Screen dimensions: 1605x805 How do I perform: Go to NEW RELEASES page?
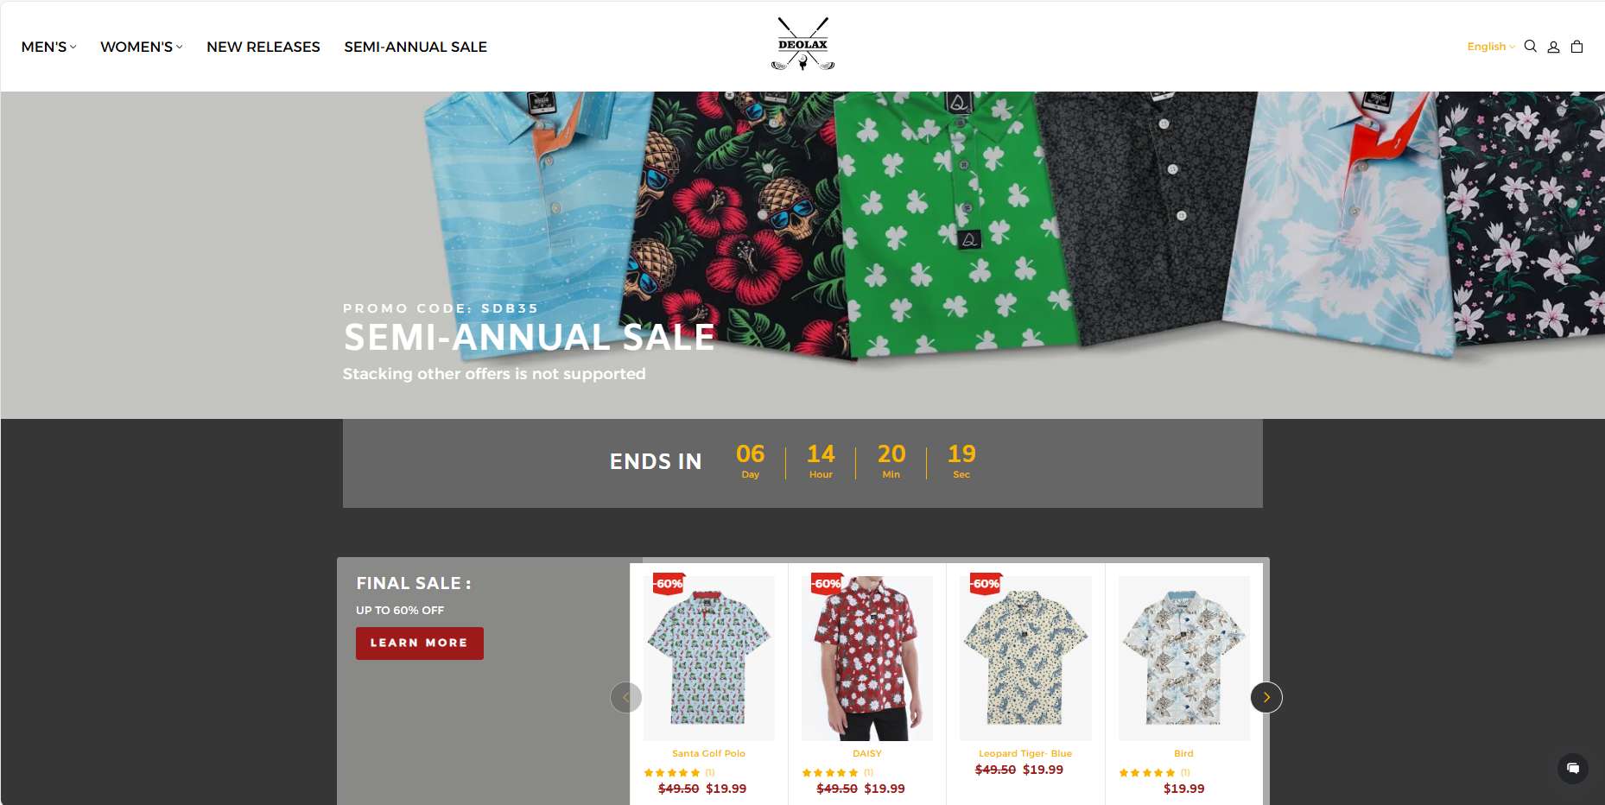[263, 47]
